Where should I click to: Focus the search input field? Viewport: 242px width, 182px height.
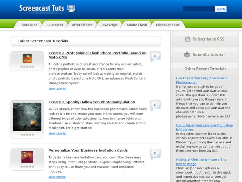[x=199, y=9]
